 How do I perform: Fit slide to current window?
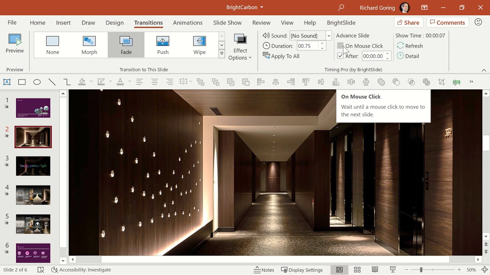coord(485,270)
